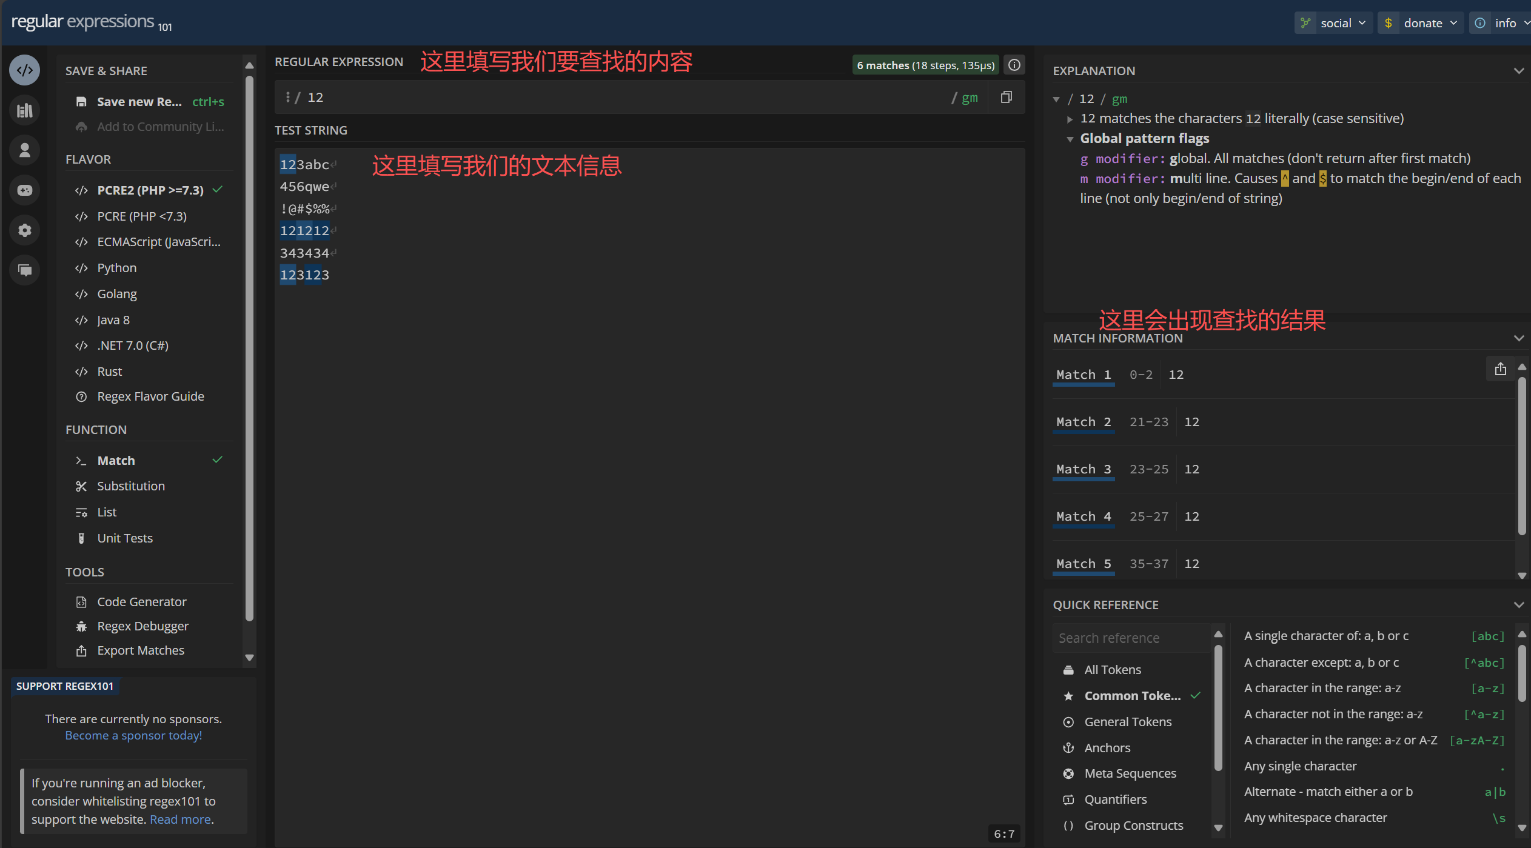Image resolution: width=1531 pixels, height=848 pixels.
Task: Click copy regex to clipboard icon
Action: [1007, 98]
